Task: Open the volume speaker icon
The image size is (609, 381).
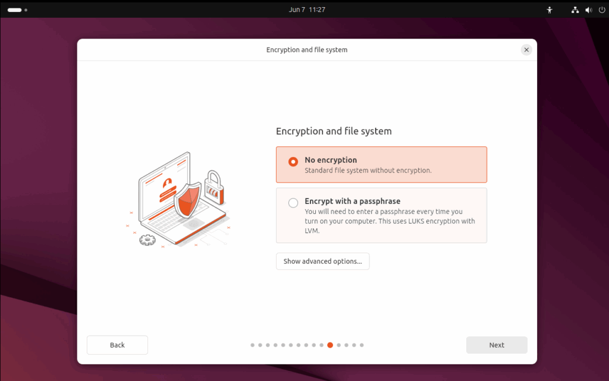Action: tap(589, 10)
